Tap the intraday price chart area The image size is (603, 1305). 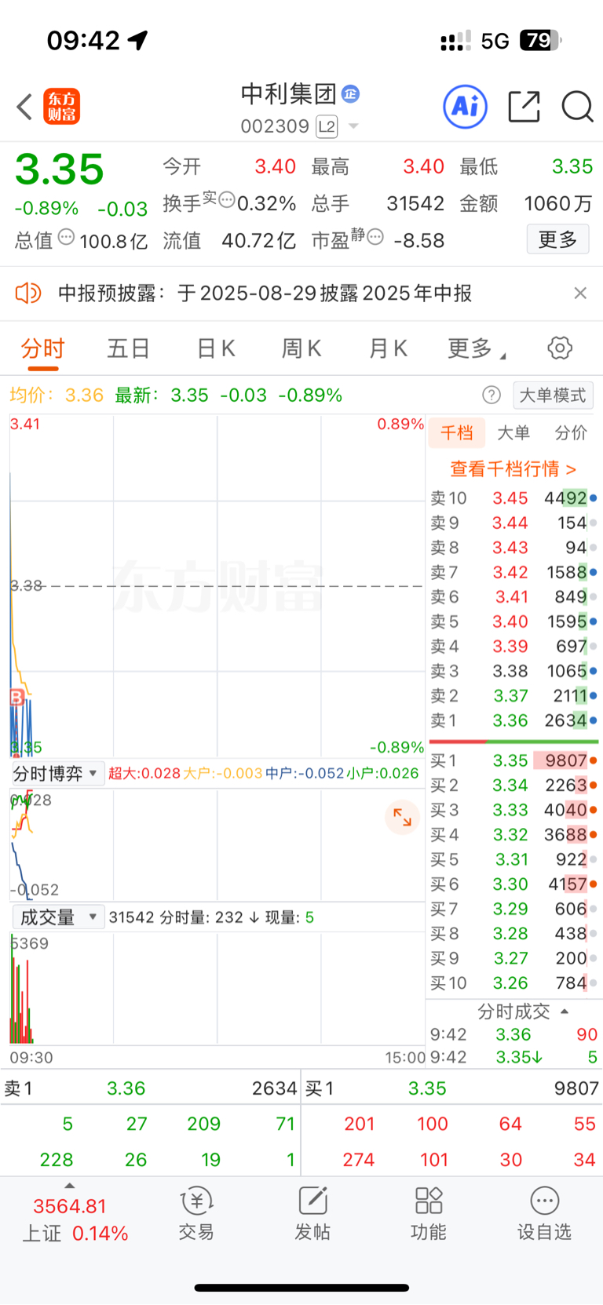217,587
